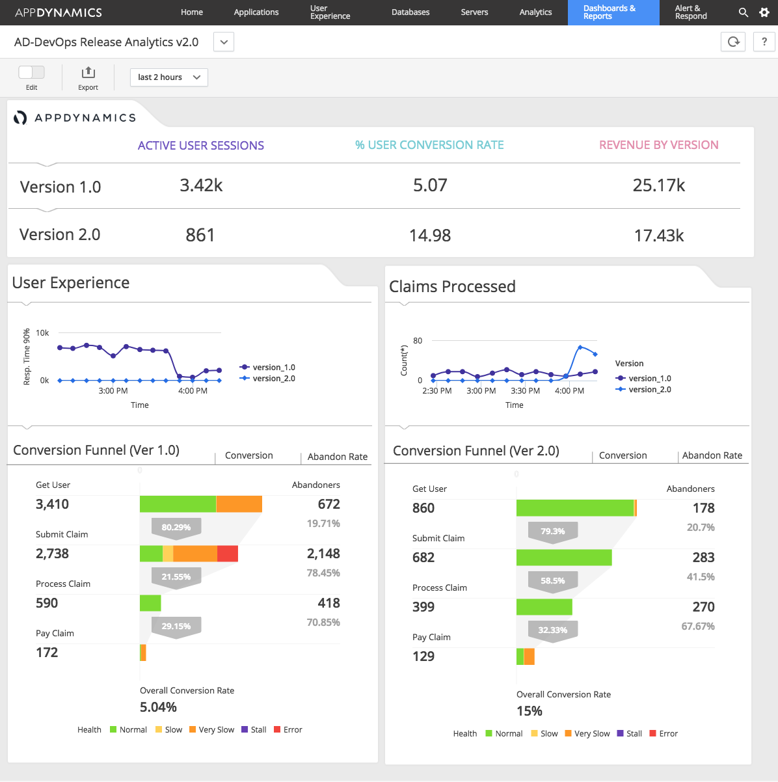Click the Submit Claim count 2,738
This screenshot has height=782, width=778.
point(52,554)
